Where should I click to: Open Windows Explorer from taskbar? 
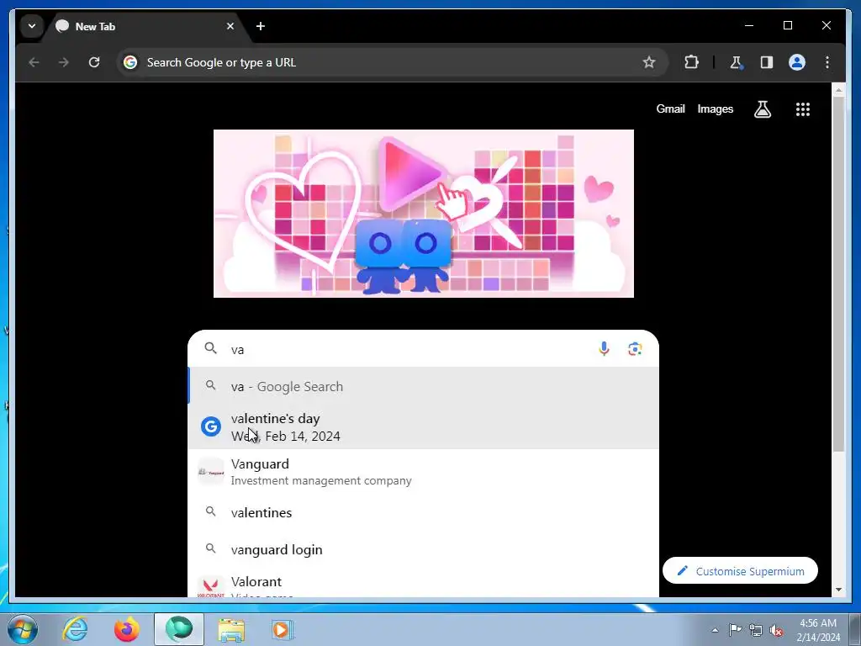pyautogui.click(x=231, y=630)
